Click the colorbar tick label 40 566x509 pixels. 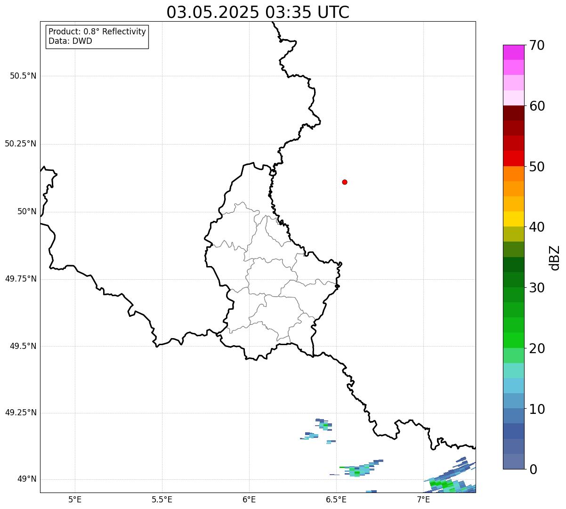click(537, 227)
